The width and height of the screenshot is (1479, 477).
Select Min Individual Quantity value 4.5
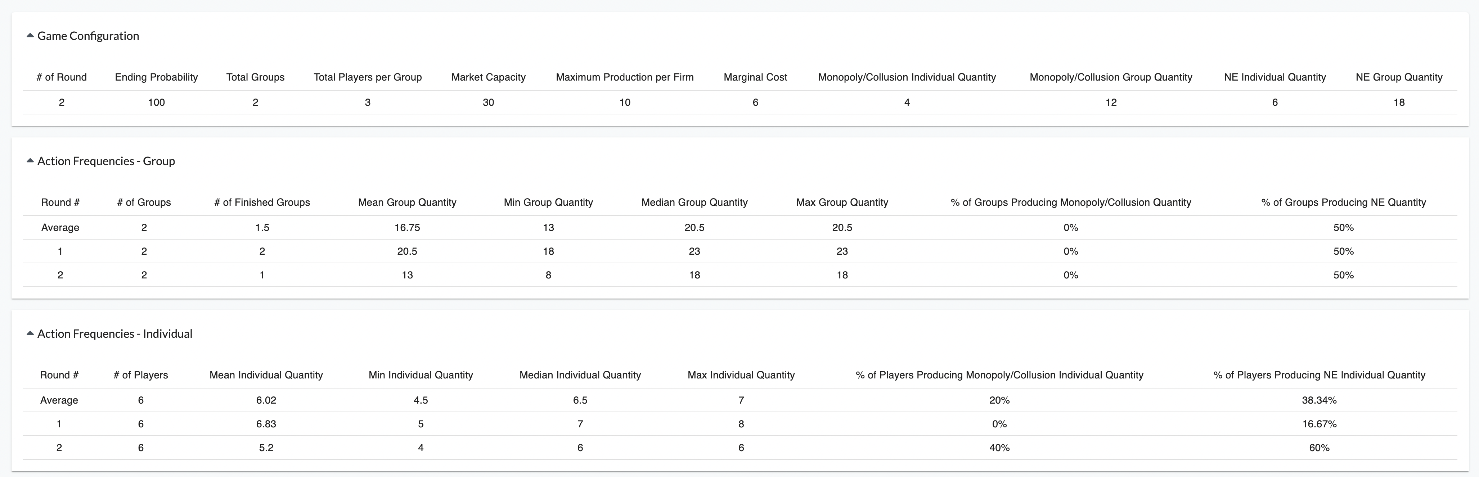[x=421, y=400]
